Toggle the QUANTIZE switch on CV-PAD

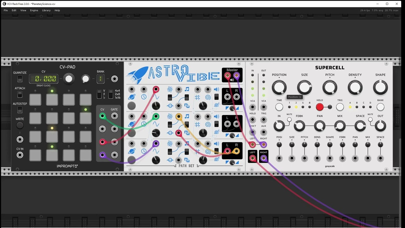coord(20,79)
